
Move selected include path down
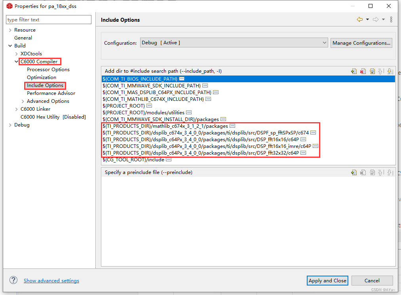pos(390,71)
